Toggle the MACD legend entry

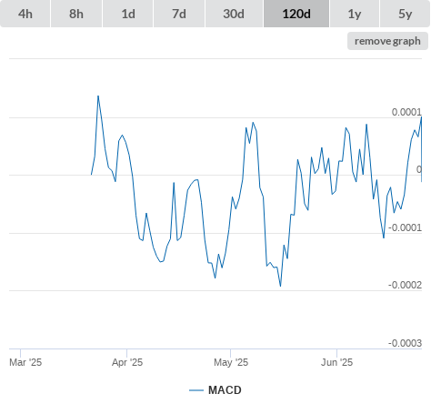(215, 390)
